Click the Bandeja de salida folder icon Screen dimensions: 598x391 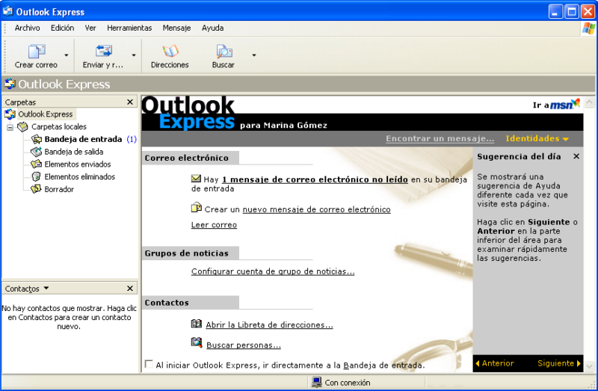coord(36,152)
